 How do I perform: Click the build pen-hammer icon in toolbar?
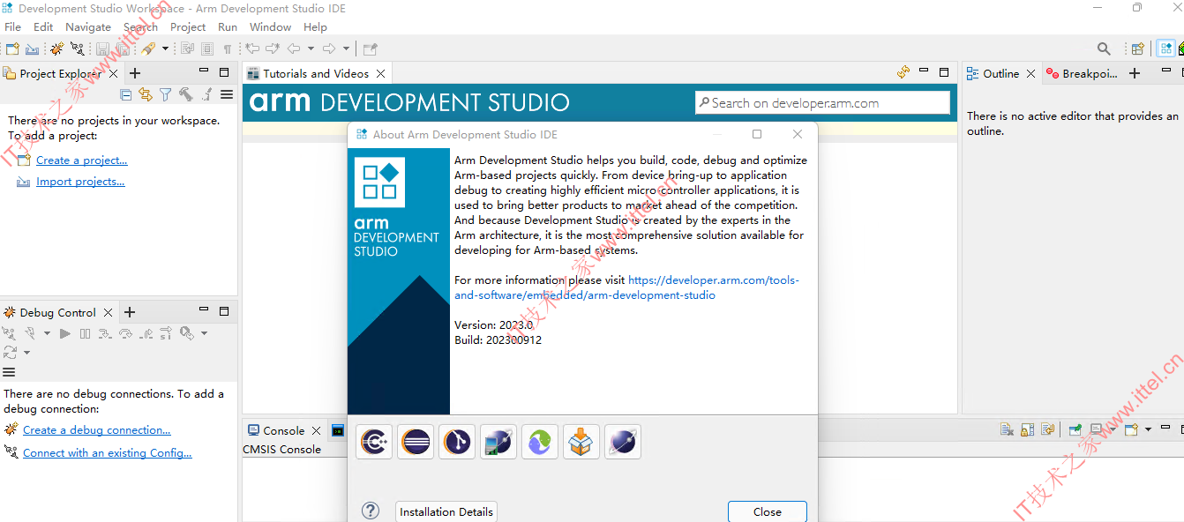(x=147, y=48)
